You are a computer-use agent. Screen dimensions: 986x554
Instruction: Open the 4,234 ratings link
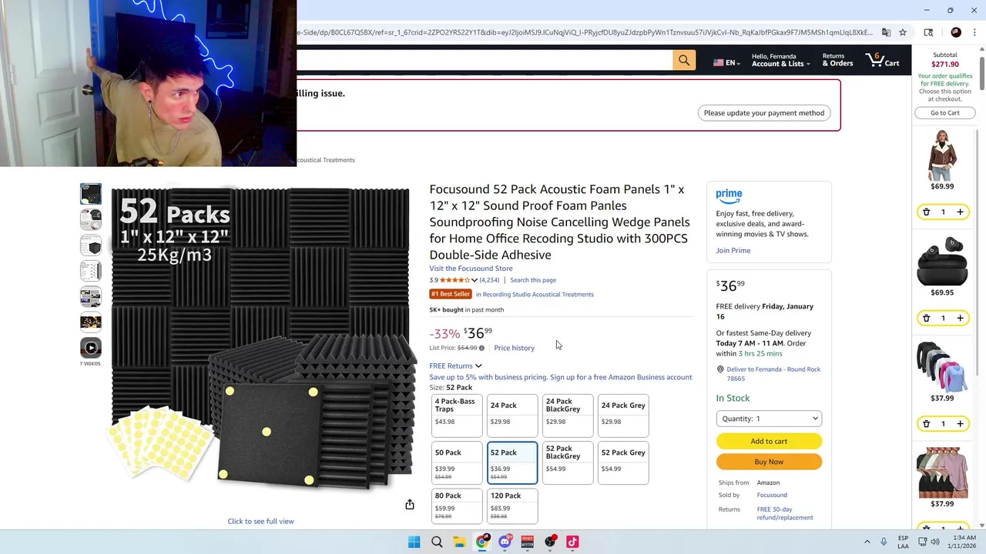coord(489,280)
